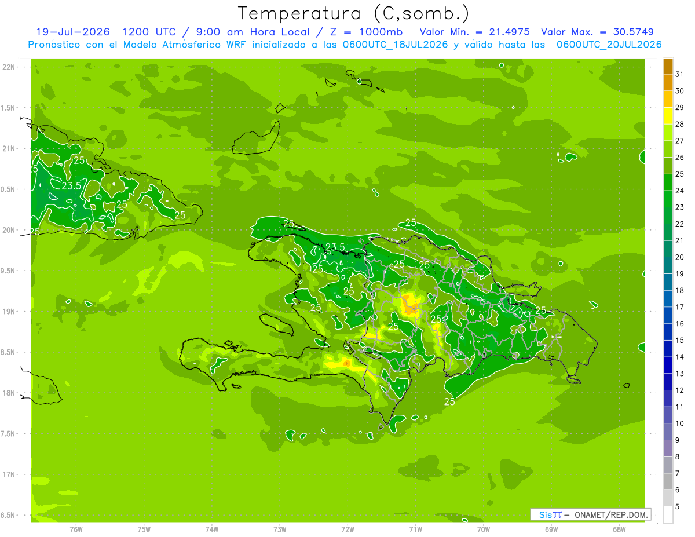Select the 'Z = 1000mb' pressure level text
The width and height of the screenshot is (695, 537).
pyautogui.click(x=367, y=32)
